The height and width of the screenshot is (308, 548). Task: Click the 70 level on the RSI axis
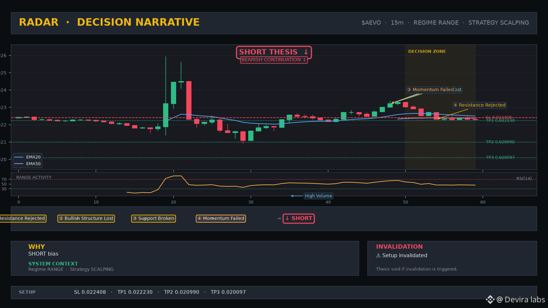coord(4,180)
